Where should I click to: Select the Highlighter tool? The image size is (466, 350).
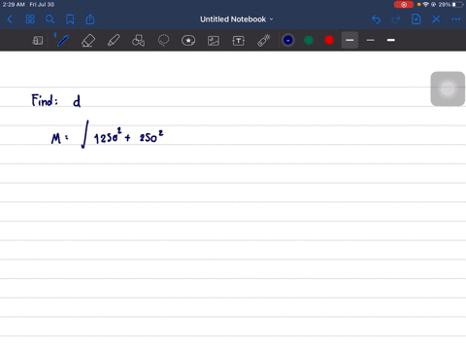(x=114, y=41)
